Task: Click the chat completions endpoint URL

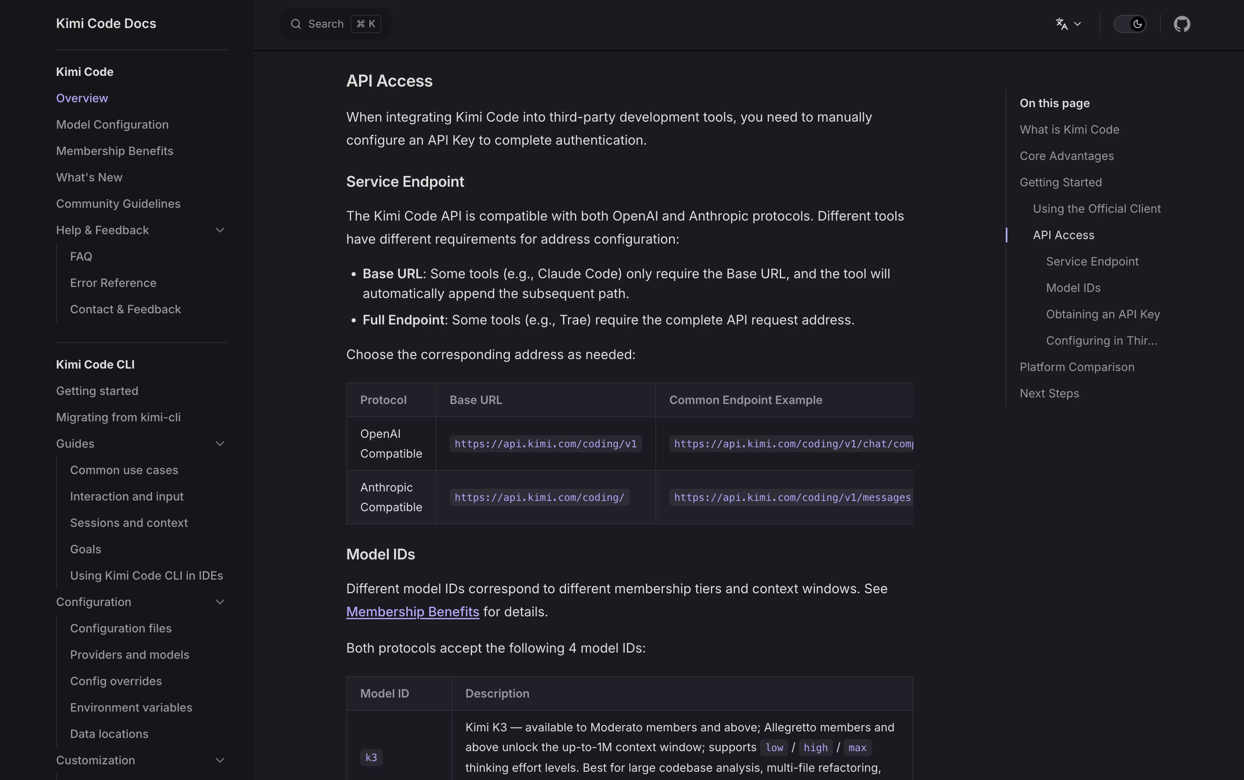Action: 791,444
